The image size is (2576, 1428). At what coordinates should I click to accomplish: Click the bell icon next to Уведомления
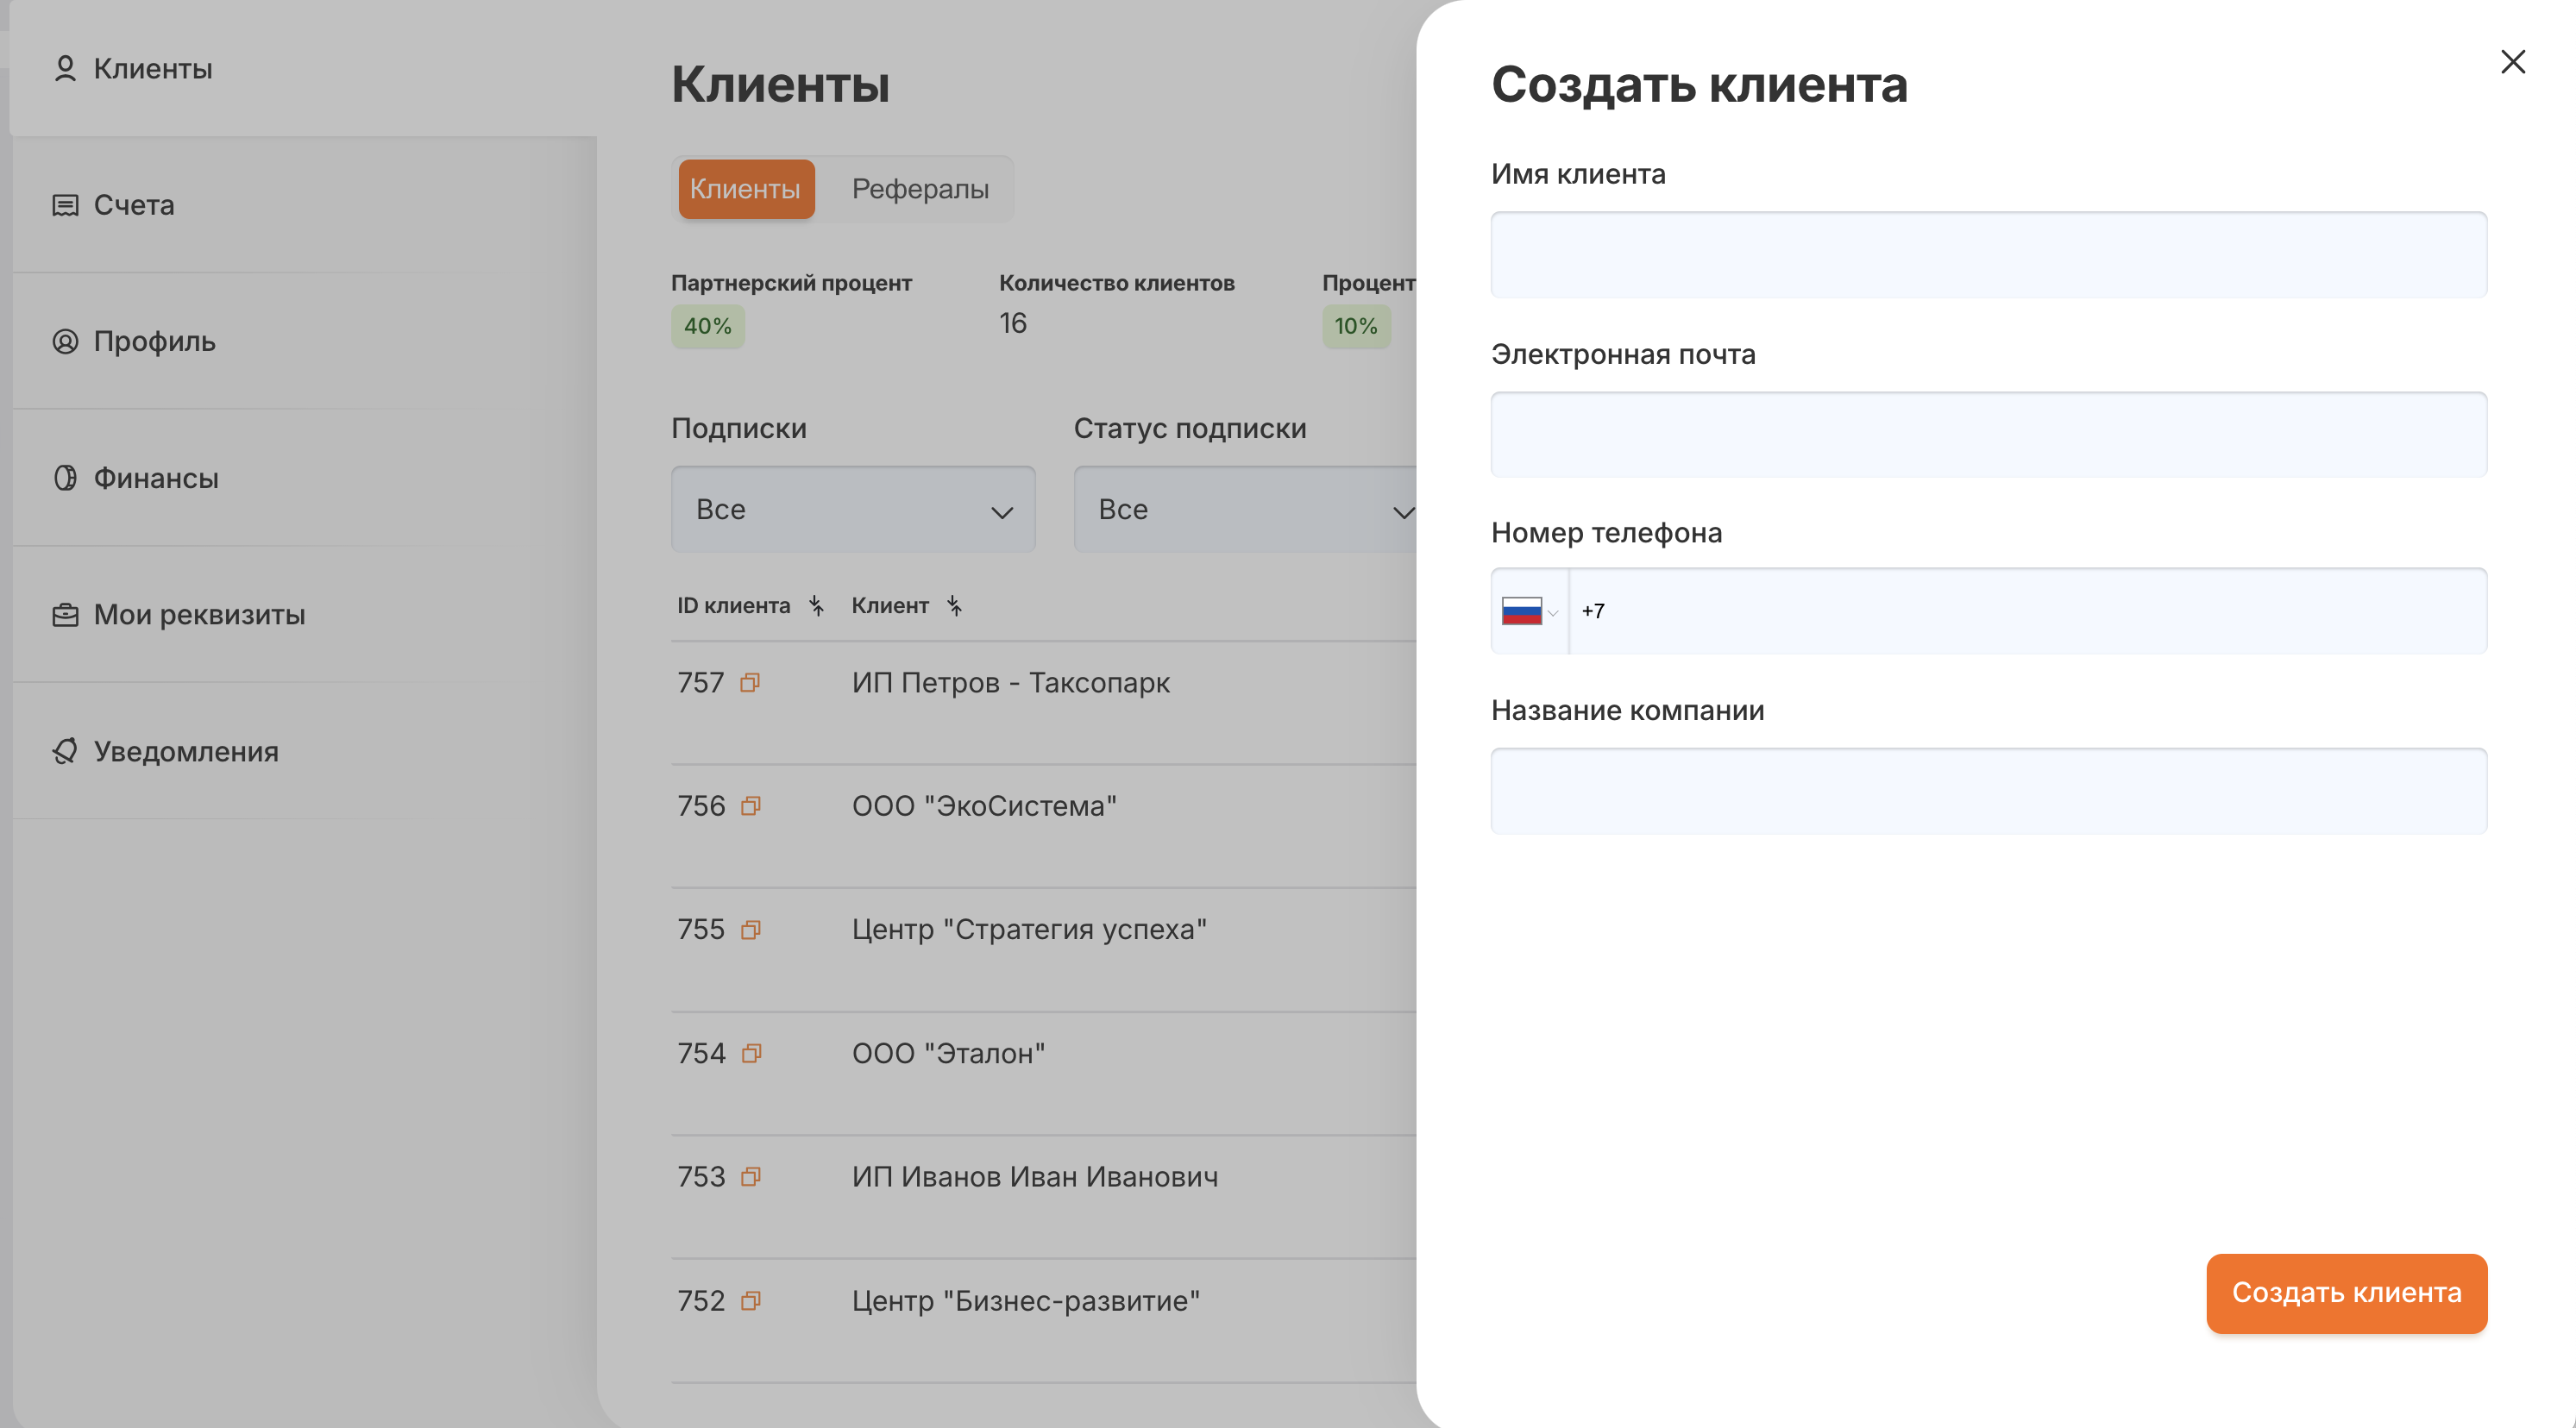tap(65, 751)
